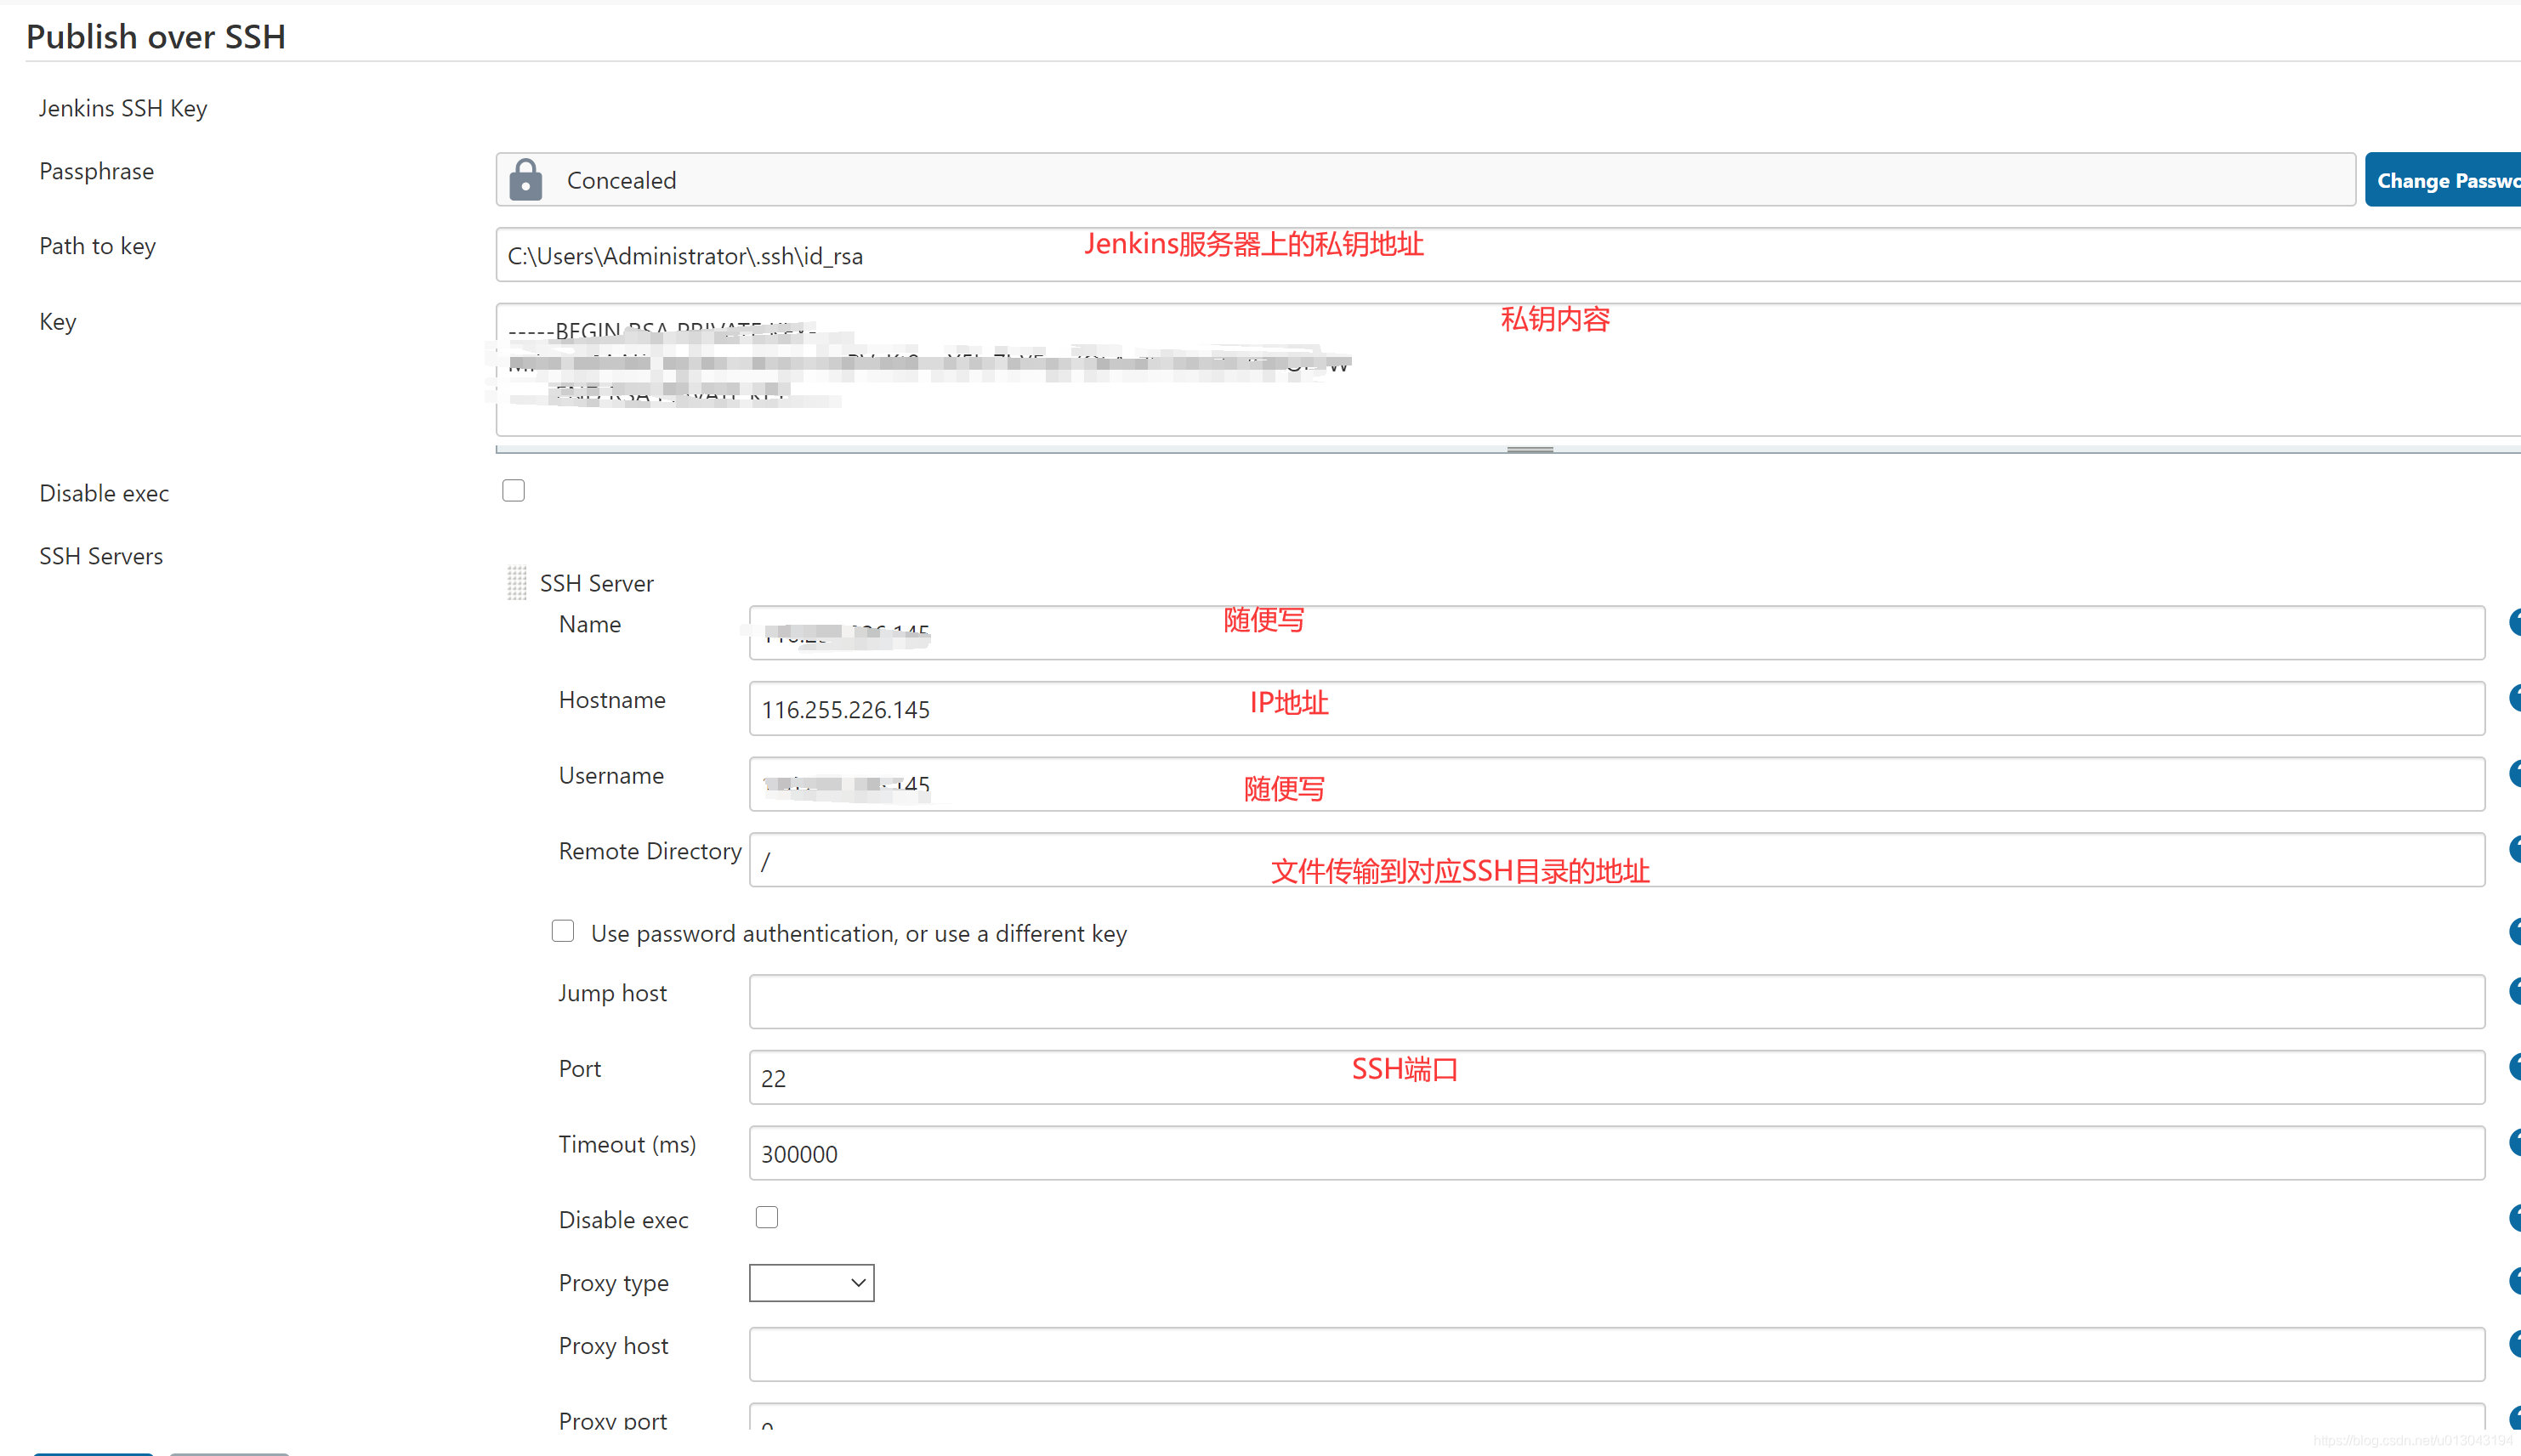
Task: Click the Proxy type label text
Action: click(614, 1283)
